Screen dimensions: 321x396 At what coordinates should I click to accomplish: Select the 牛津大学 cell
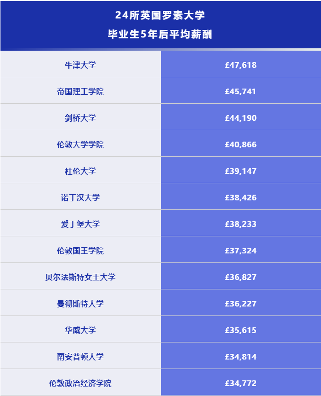pos(80,65)
